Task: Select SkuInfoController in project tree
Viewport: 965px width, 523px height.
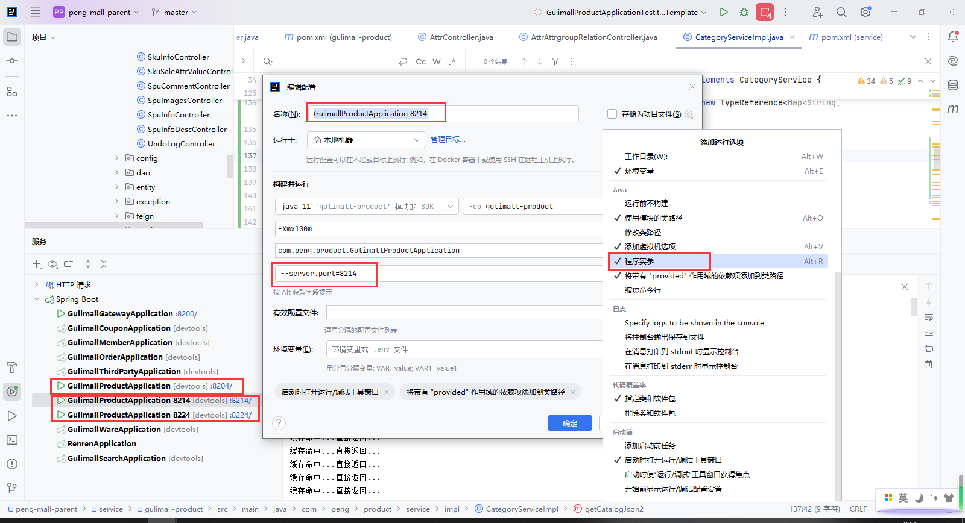Action: [179, 57]
